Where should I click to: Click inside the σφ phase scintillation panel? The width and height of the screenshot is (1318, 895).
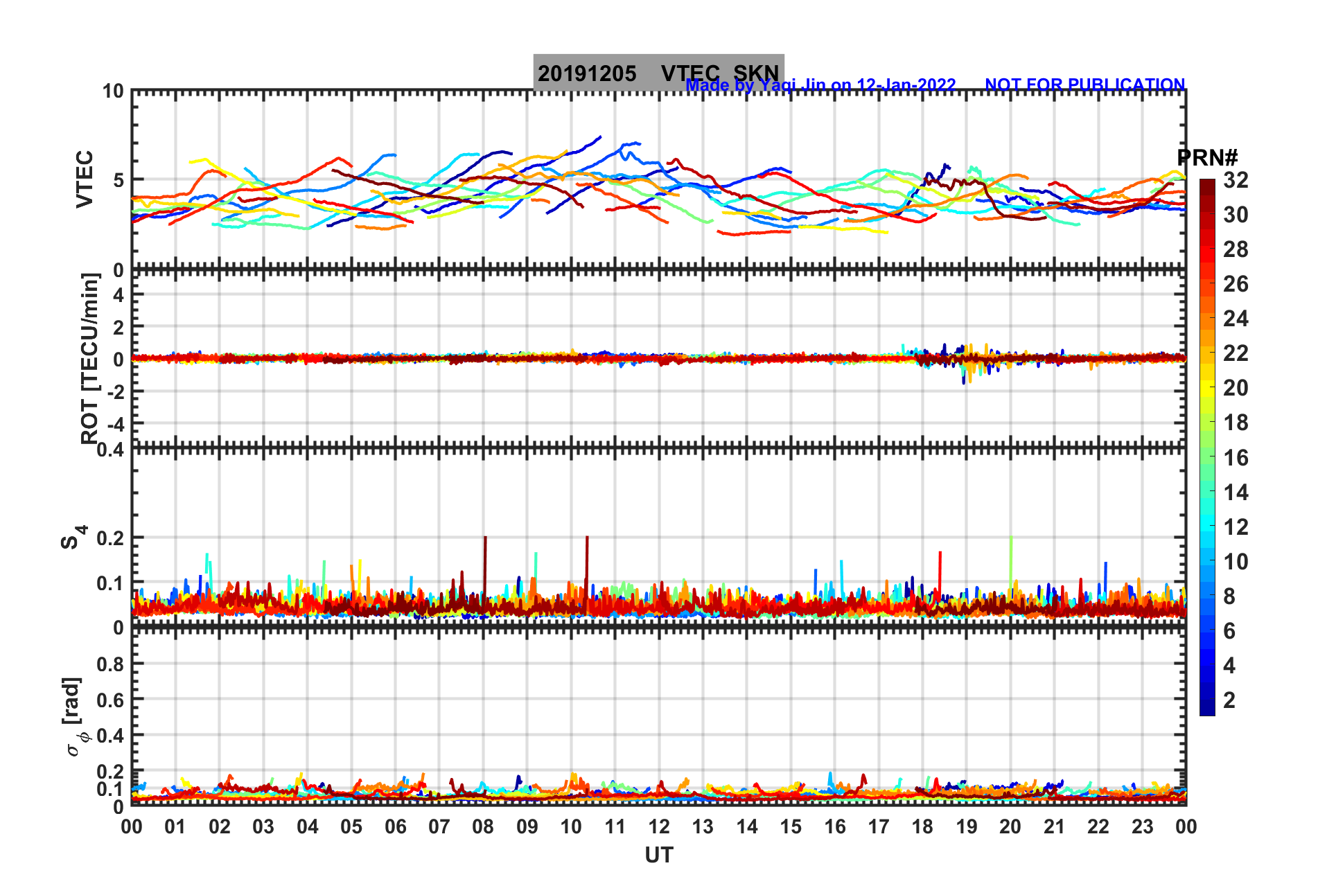coord(658,717)
